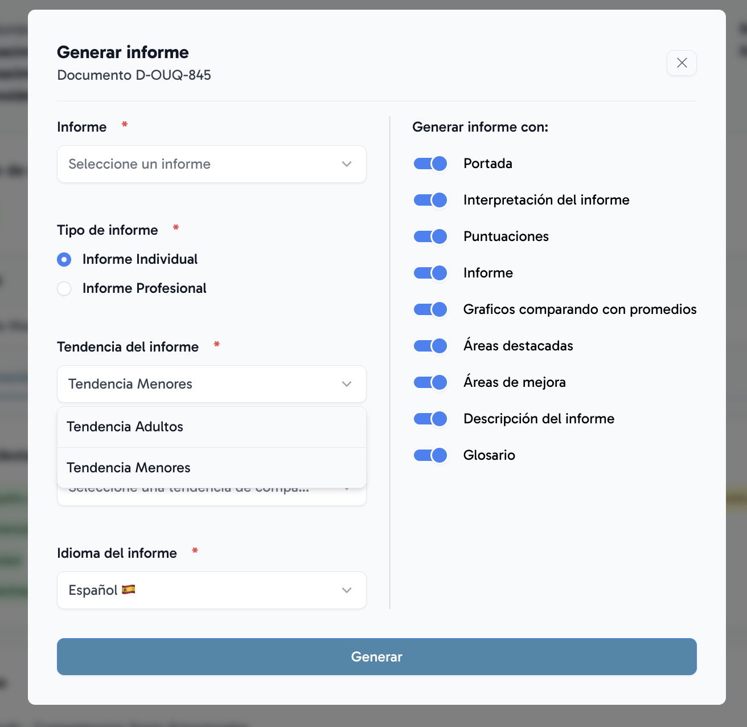This screenshot has width=747, height=727.
Task: Click the Spanish flag icon in language field
Action: click(129, 590)
